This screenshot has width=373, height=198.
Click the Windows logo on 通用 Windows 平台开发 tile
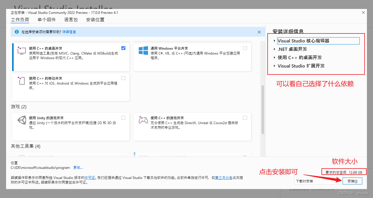coord(143,51)
